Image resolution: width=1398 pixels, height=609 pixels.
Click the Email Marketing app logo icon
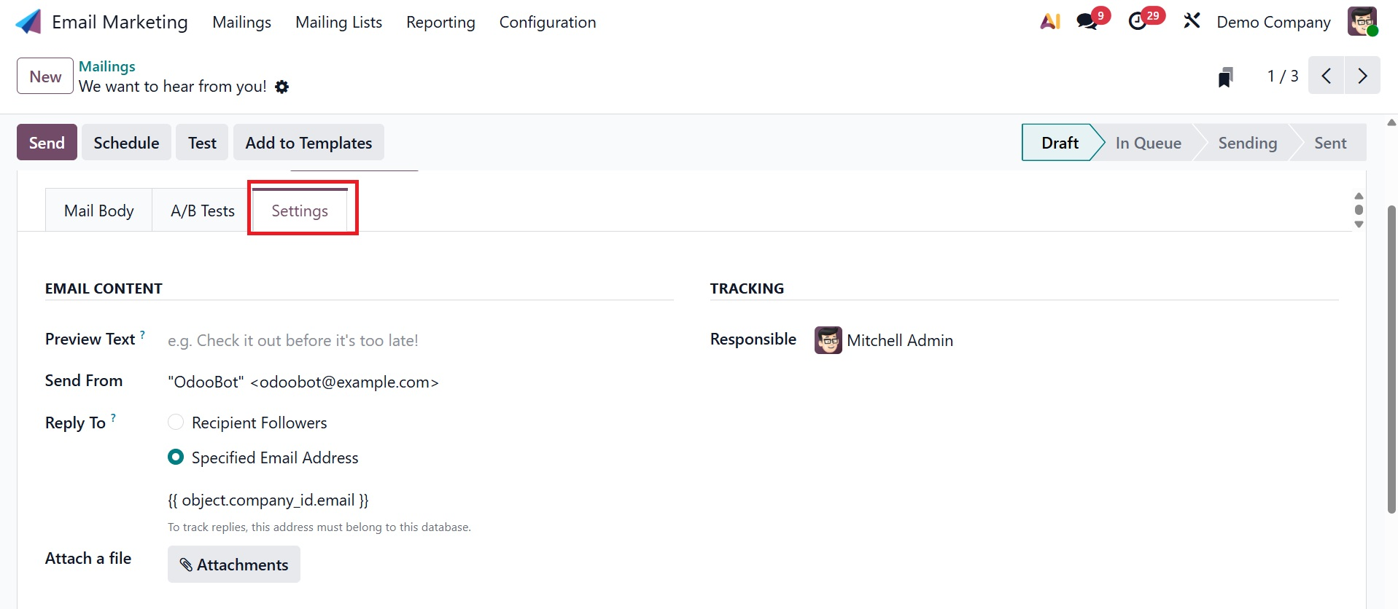point(28,22)
